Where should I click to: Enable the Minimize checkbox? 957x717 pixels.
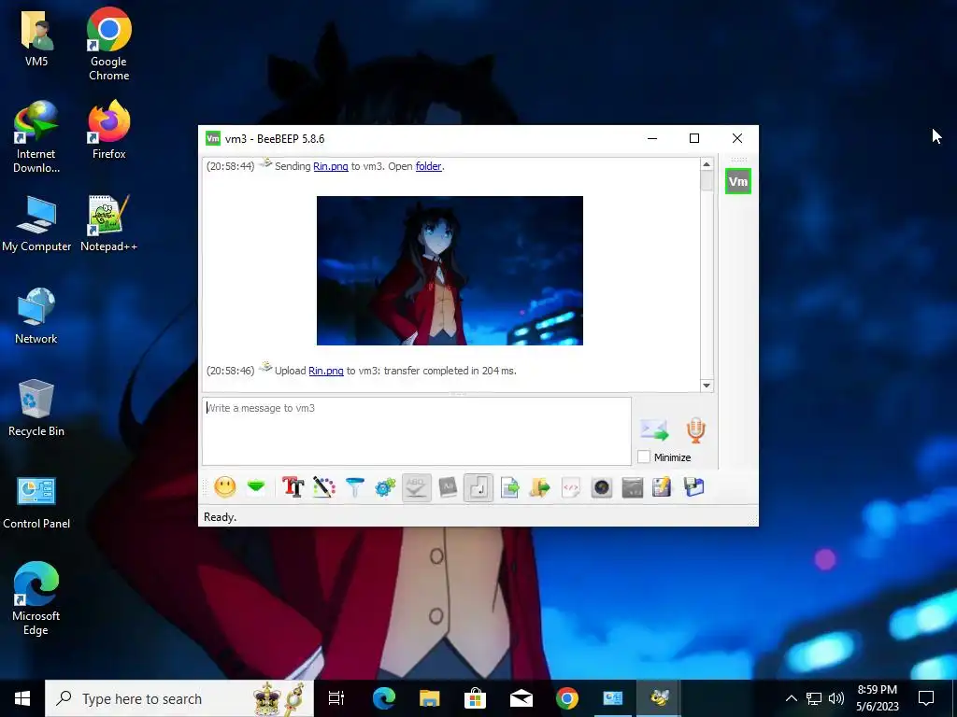pyautogui.click(x=644, y=457)
